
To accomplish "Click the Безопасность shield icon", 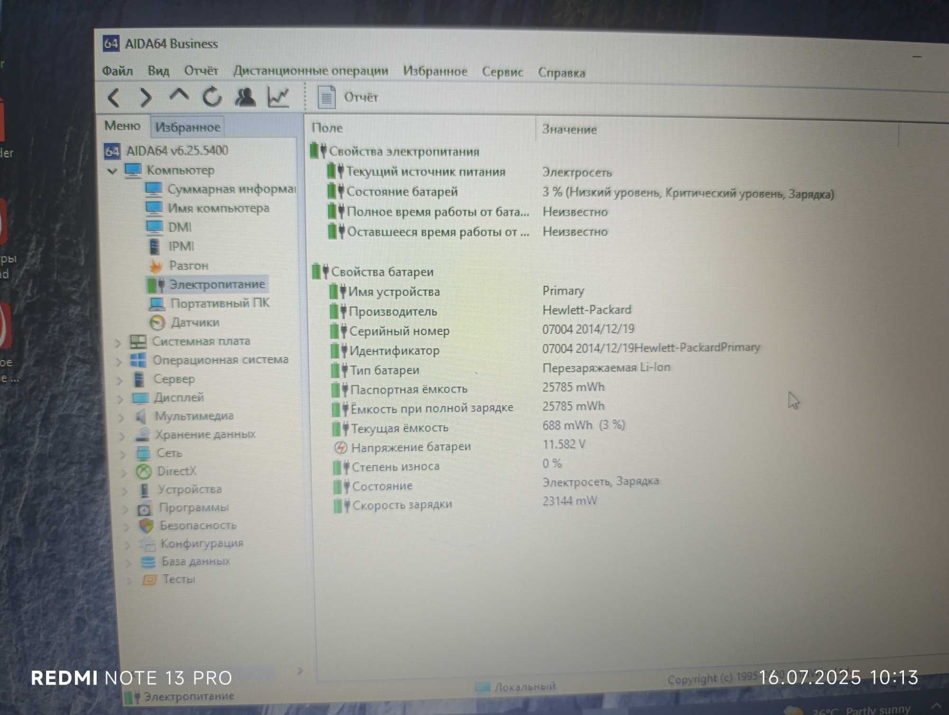I will pyautogui.click(x=146, y=526).
